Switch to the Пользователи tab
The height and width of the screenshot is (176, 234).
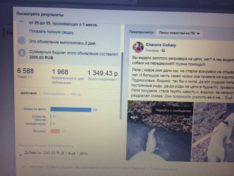coord(54,94)
